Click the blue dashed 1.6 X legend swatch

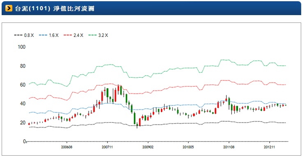tap(43, 35)
